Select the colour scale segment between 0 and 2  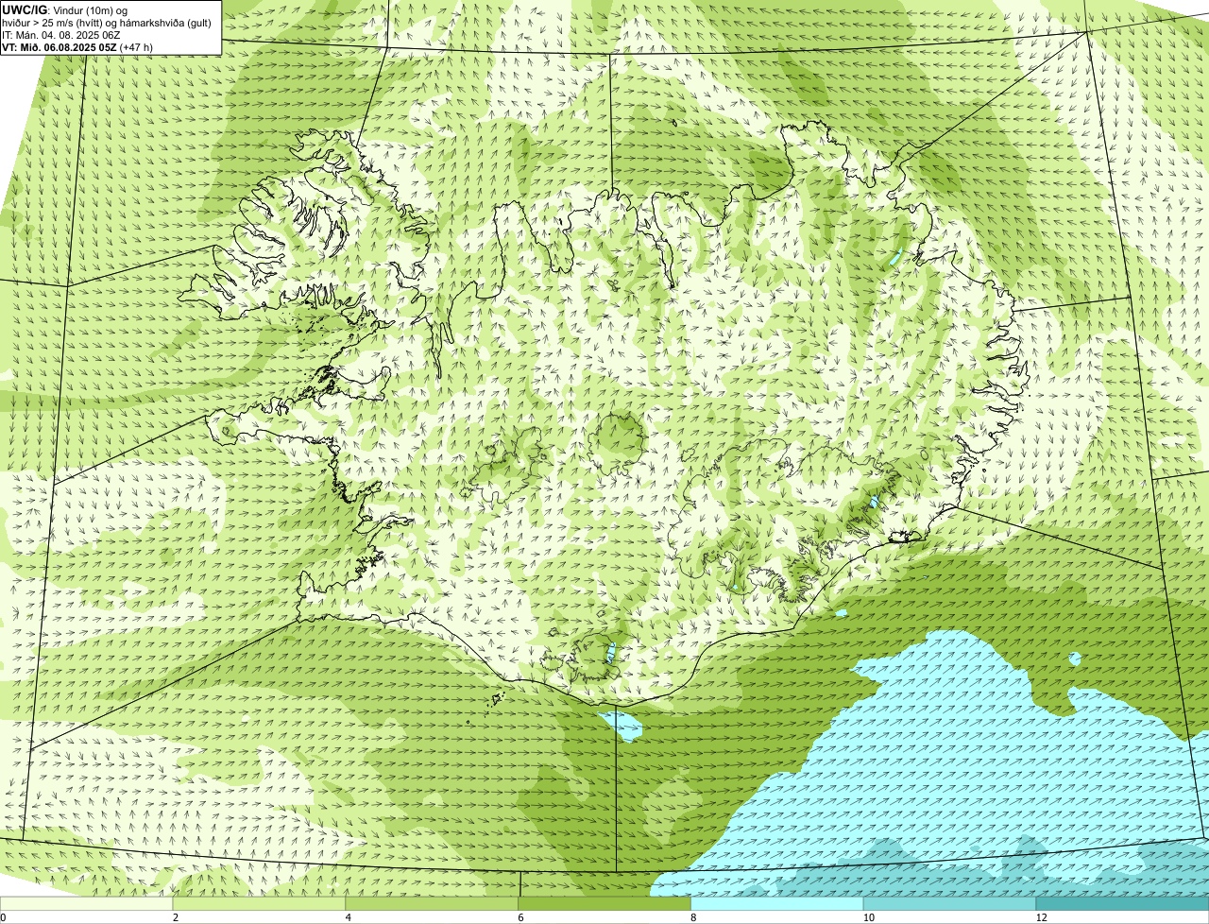pyautogui.click(x=86, y=904)
